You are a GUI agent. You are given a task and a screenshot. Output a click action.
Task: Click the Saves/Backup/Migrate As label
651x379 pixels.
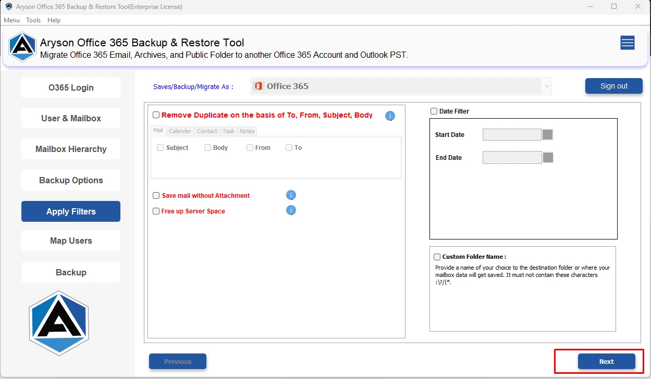point(193,87)
